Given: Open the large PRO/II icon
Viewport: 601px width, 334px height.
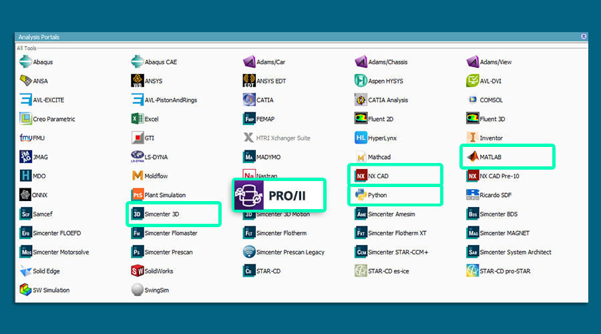Looking at the screenshot, I should (249, 196).
